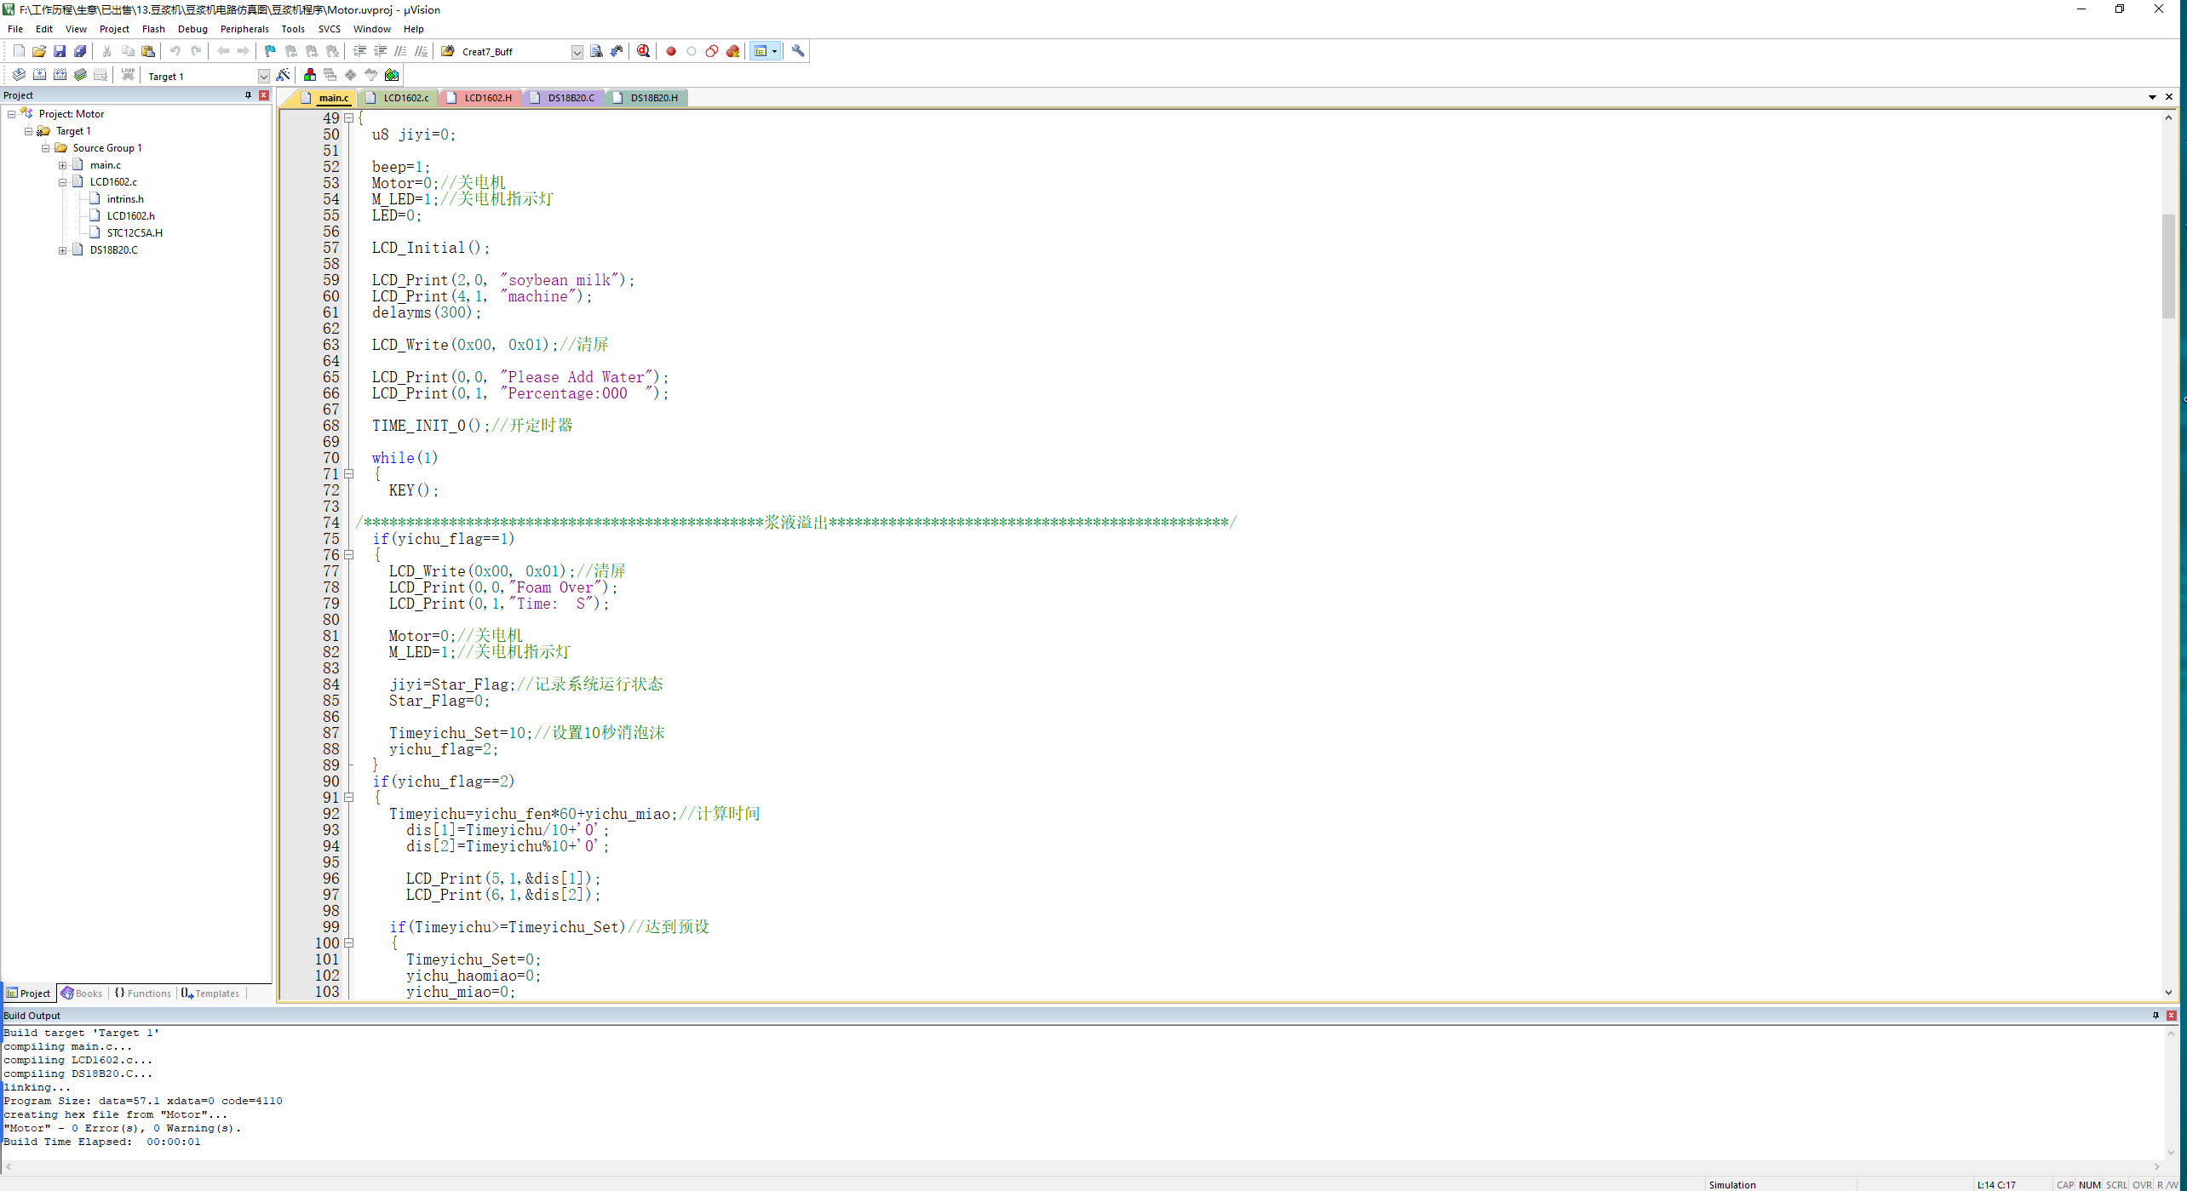Launch the Pack Installer
Screen dimensions: 2187x1191
click(392, 75)
